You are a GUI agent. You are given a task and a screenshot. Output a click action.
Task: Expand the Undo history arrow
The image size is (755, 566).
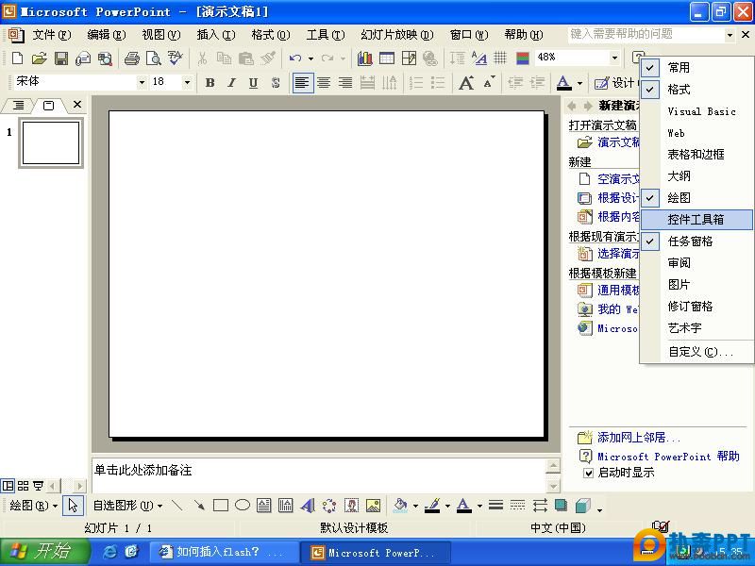(x=310, y=58)
